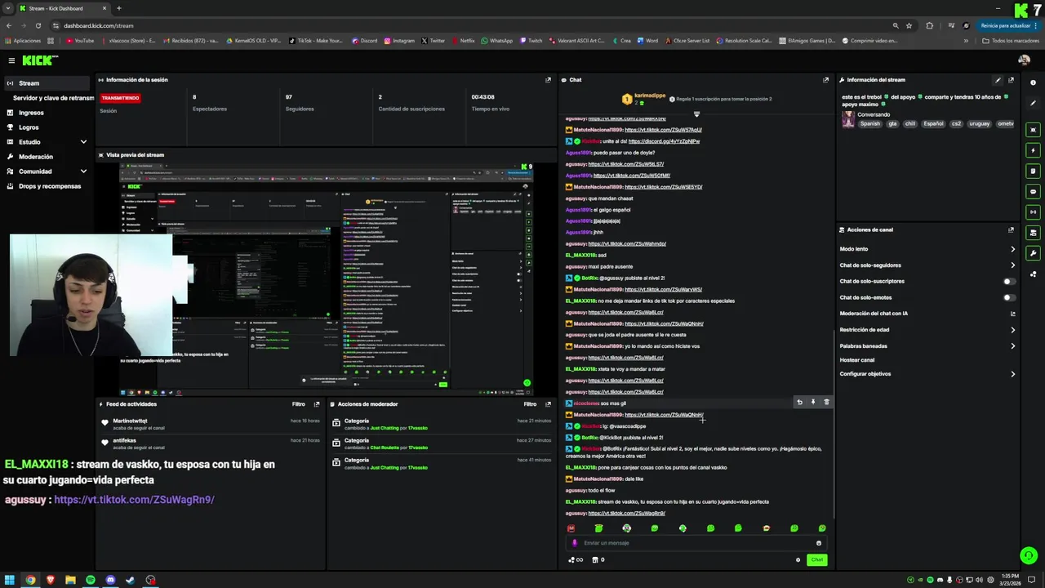Open Filtro in Feed de actividades
This screenshot has height=588, width=1045.
tap(299, 404)
